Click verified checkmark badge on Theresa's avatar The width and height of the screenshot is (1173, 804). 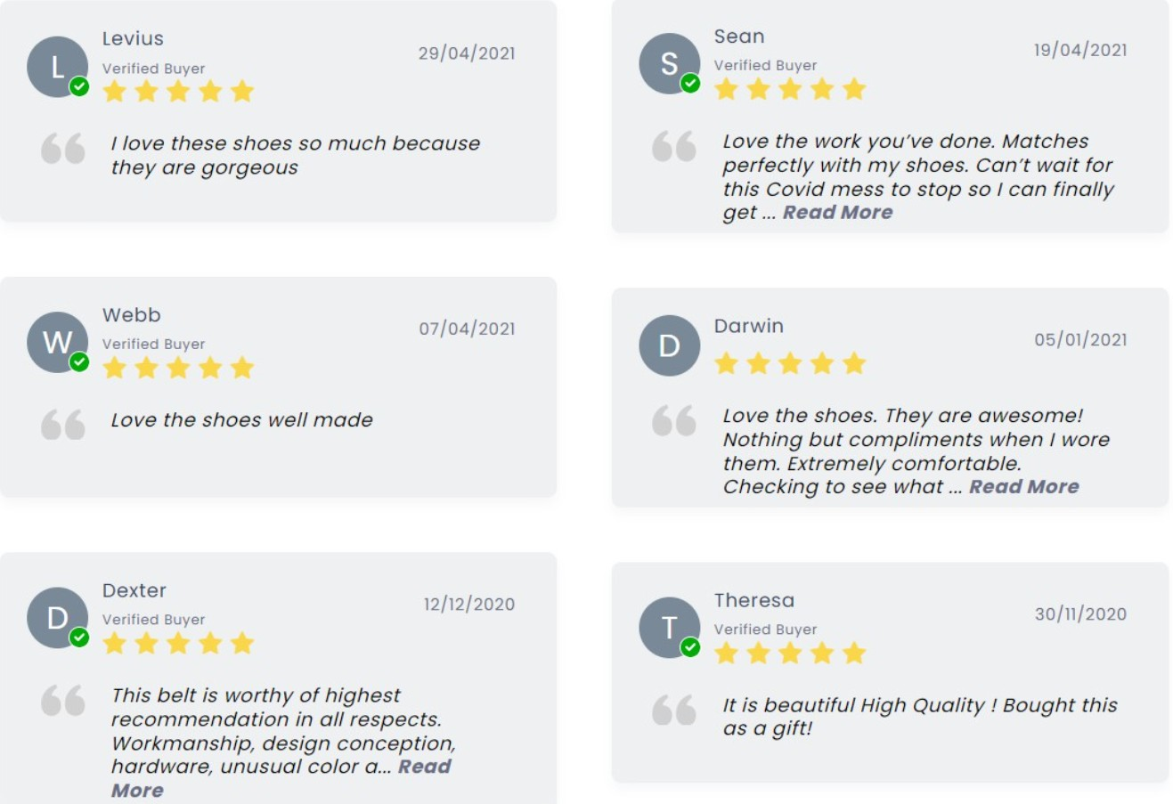coord(690,647)
